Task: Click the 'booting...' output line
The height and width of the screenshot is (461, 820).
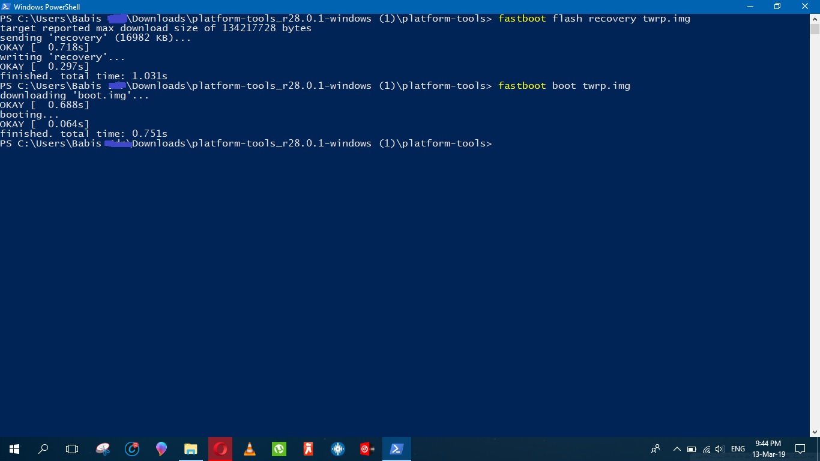Action: click(x=29, y=115)
